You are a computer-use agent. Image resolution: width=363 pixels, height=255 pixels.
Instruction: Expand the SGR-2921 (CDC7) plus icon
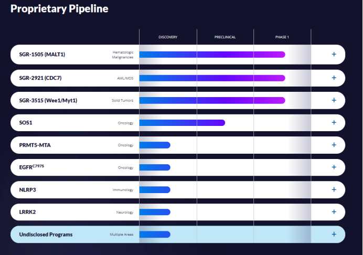(334, 78)
